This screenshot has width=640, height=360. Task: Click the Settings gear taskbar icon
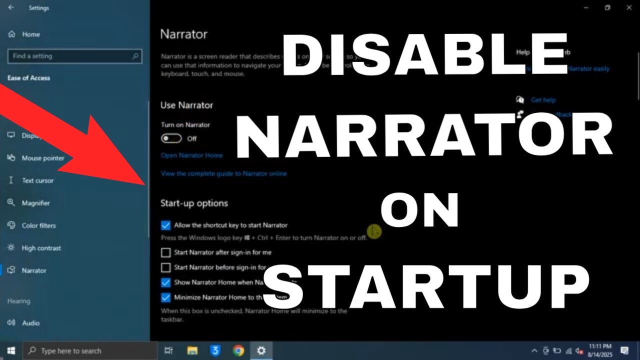pyautogui.click(x=261, y=350)
